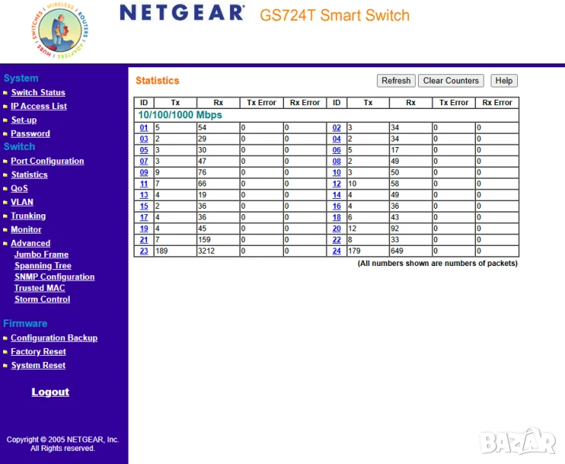Open Port Configuration in sidebar

click(47, 161)
